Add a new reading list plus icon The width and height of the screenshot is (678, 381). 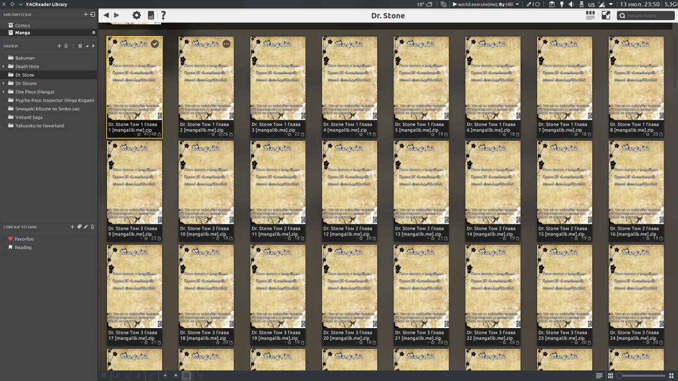point(73,227)
